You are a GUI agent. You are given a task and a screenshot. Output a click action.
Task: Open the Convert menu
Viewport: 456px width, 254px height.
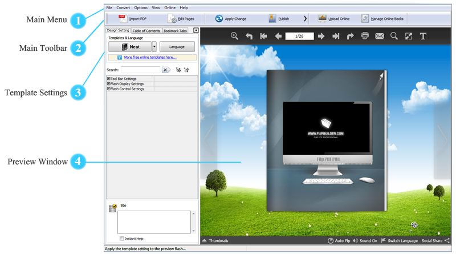tap(123, 7)
